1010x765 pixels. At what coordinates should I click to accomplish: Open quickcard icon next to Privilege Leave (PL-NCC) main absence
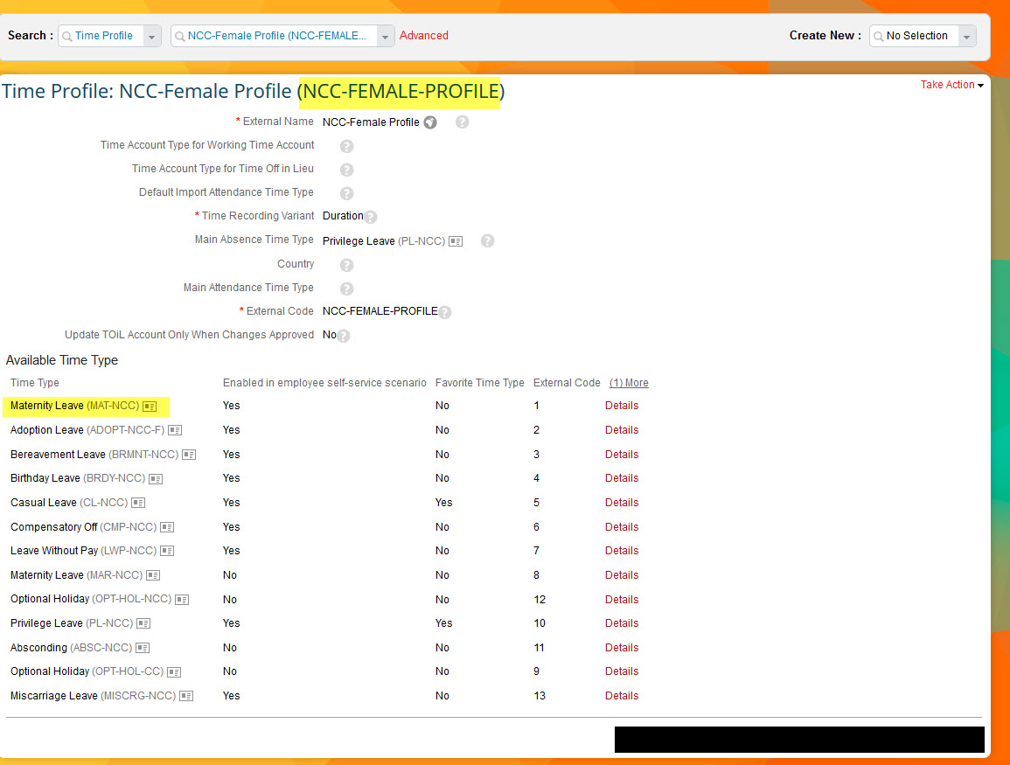[x=456, y=241]
